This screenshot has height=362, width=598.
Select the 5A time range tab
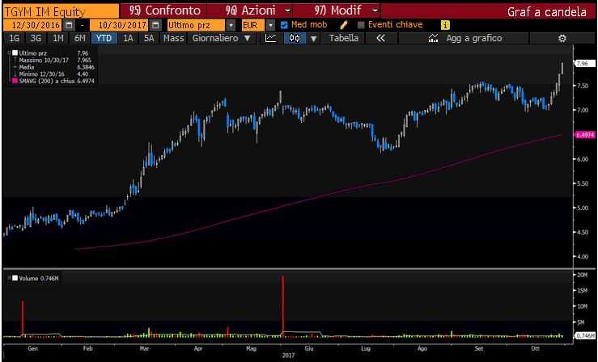149,38
